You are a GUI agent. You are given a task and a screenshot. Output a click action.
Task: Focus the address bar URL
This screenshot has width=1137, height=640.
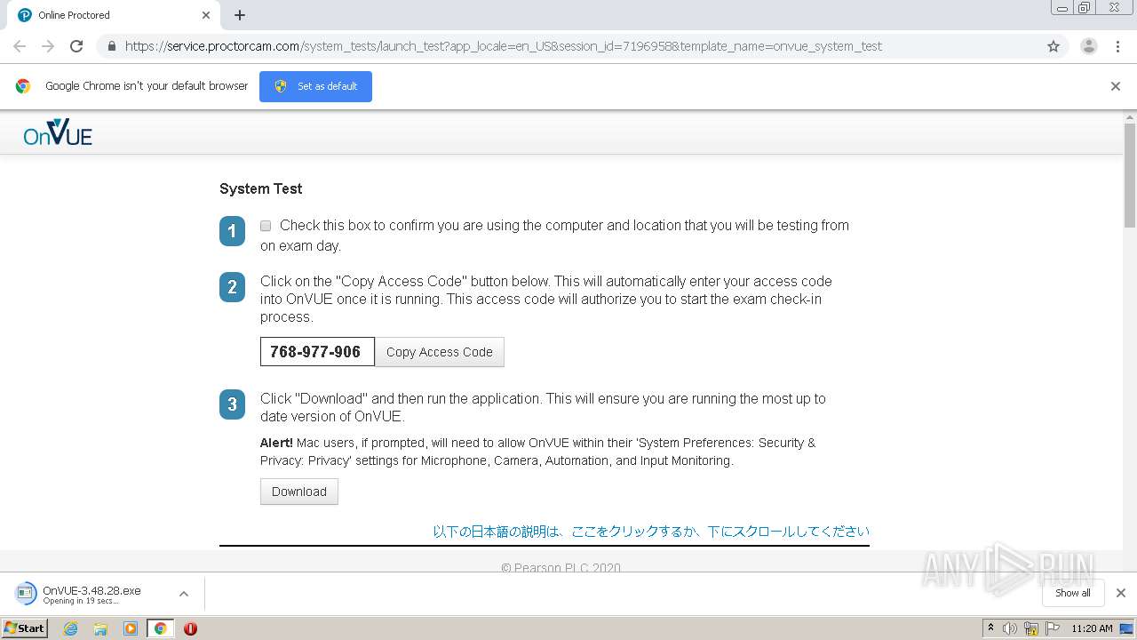[503, 46]
